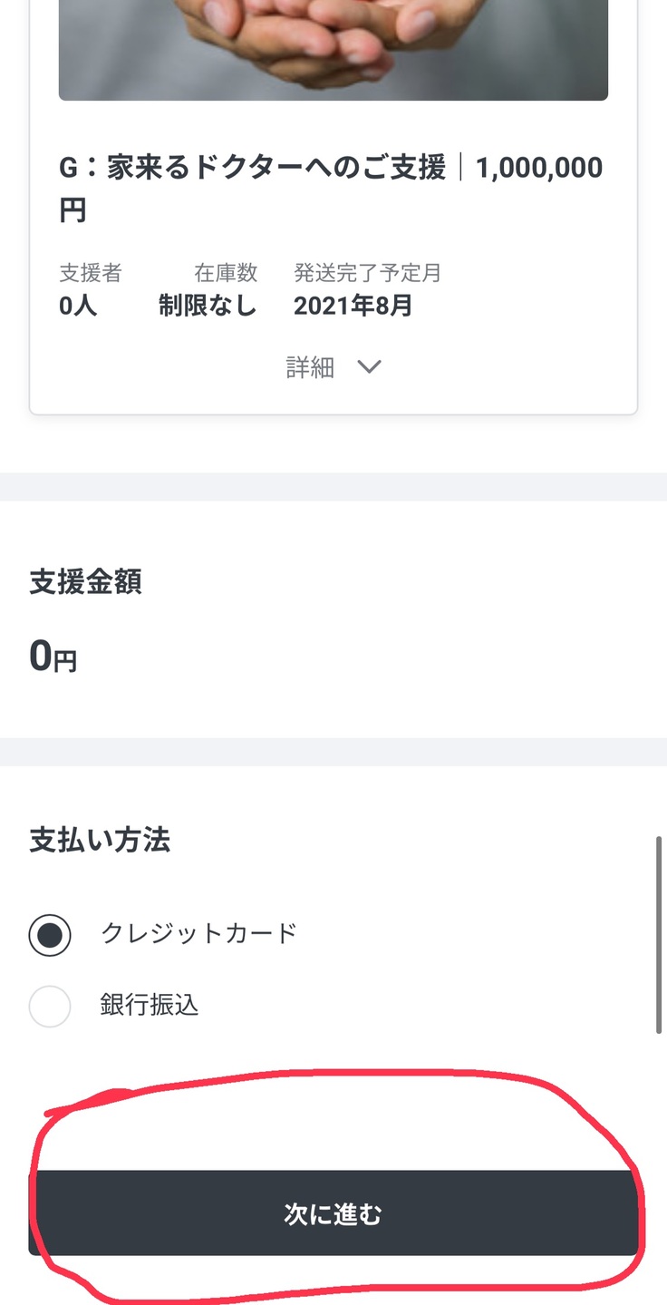Click the 詳細 details label
Screen dimensions: 667x1305
point(310,367)
